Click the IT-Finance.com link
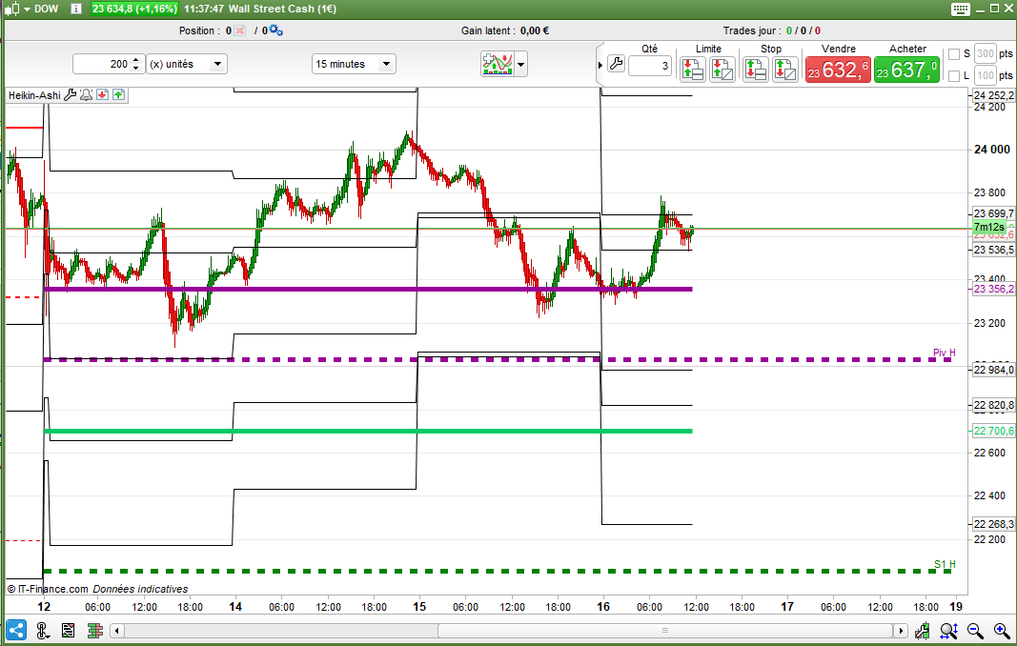 point(51,589)
